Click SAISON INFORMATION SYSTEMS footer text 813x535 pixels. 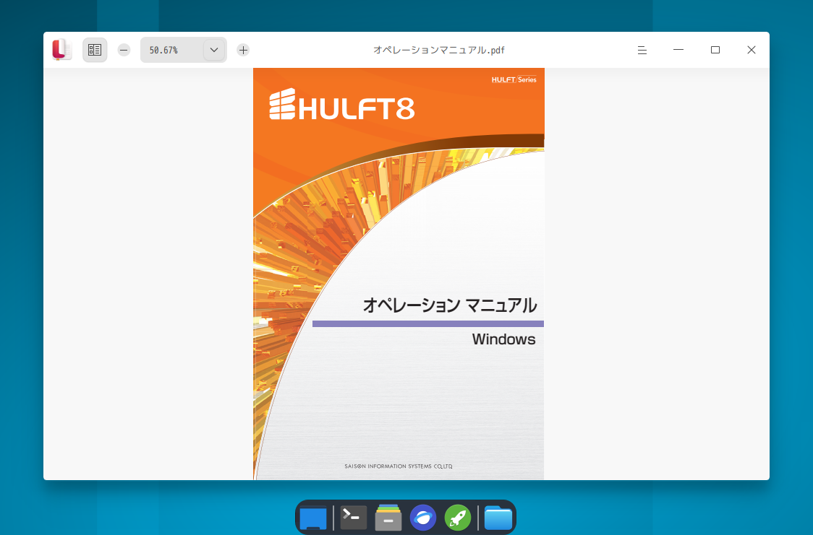[x=399, y=466]
